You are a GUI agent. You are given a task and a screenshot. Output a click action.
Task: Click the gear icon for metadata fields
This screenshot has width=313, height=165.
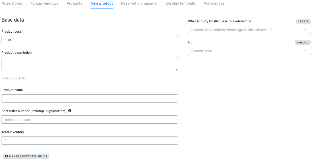(x=6, y=156)
